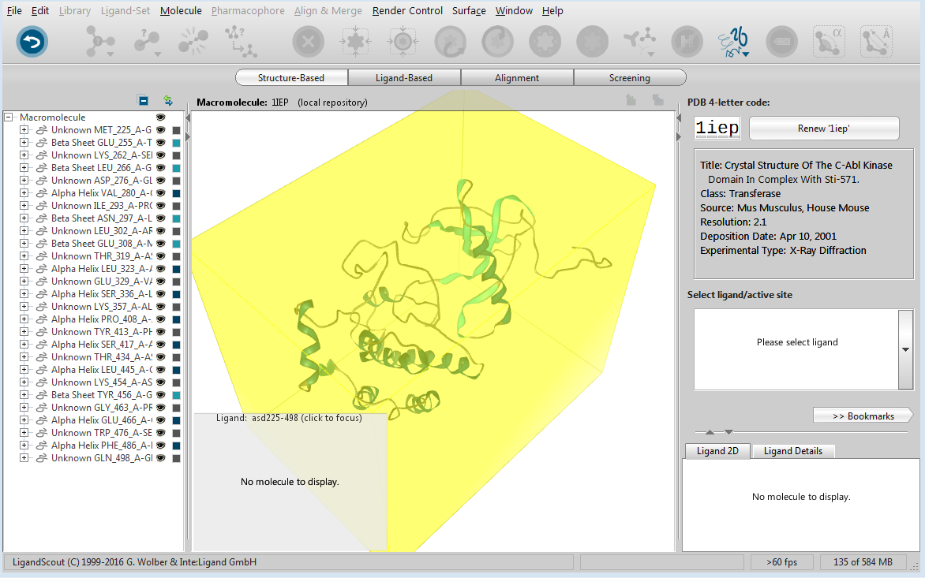Click the grayed-out X delete toolbar icon
The image size is (925, 578).
point(309,42)
